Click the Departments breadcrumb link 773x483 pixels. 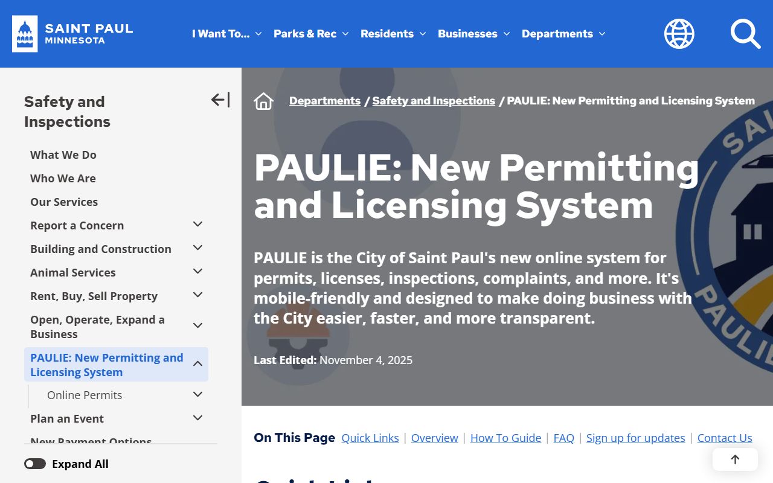(x=325, y=101)
